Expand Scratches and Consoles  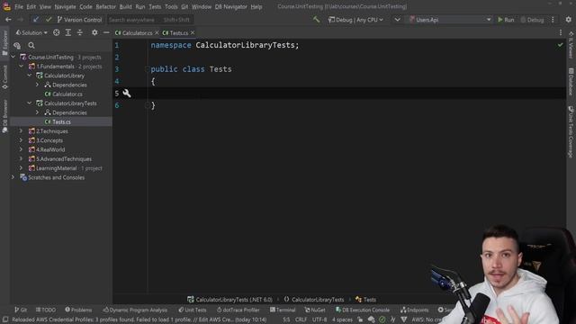(x=13, y=177)
